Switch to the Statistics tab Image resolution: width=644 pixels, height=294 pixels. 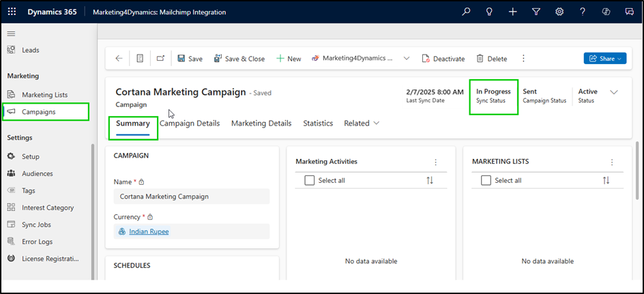[x=317, y=123]
